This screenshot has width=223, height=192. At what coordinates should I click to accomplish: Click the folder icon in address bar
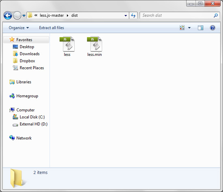(30, 15)
